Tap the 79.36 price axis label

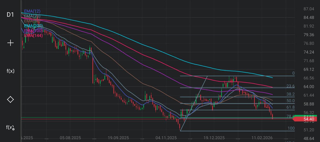(309, 35)
